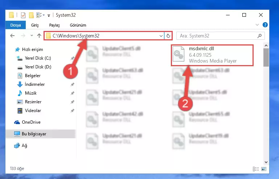The height and width of the screenshot is (179, 279).
Task: Open the recent locations dropdown arrow
Action: pos(32,36)
